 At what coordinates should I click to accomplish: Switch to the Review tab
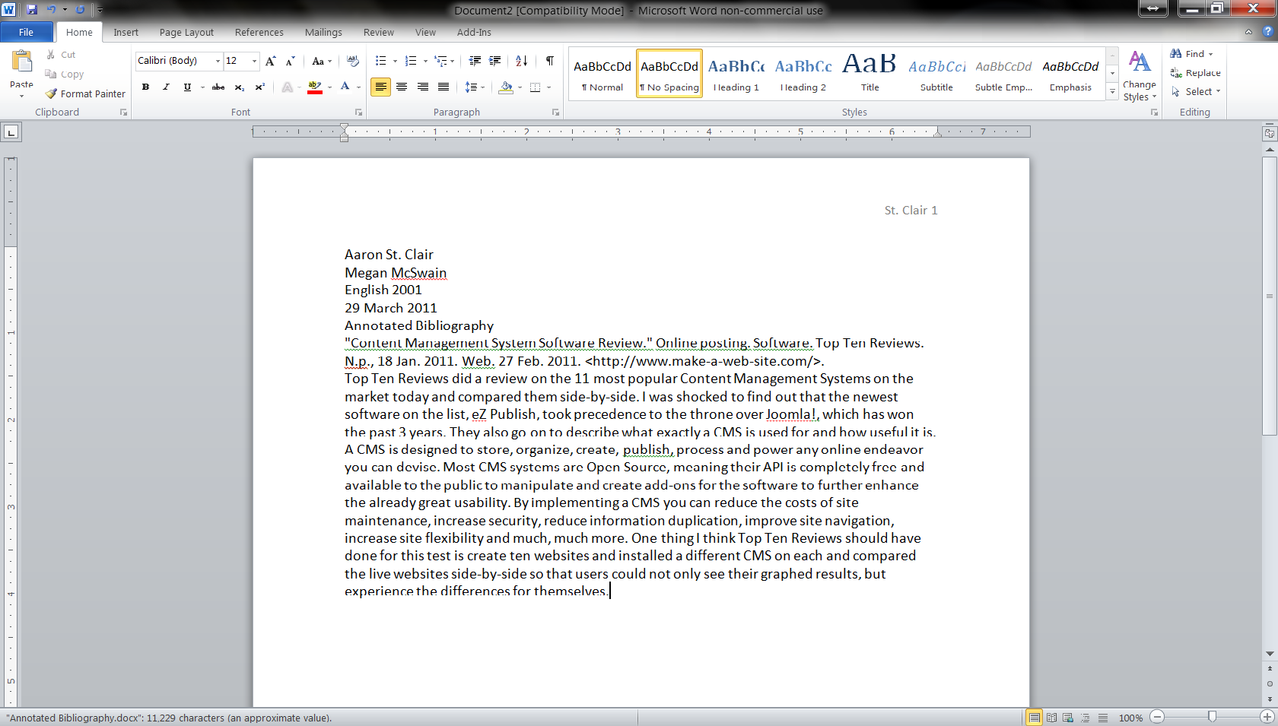pos(379,32)
